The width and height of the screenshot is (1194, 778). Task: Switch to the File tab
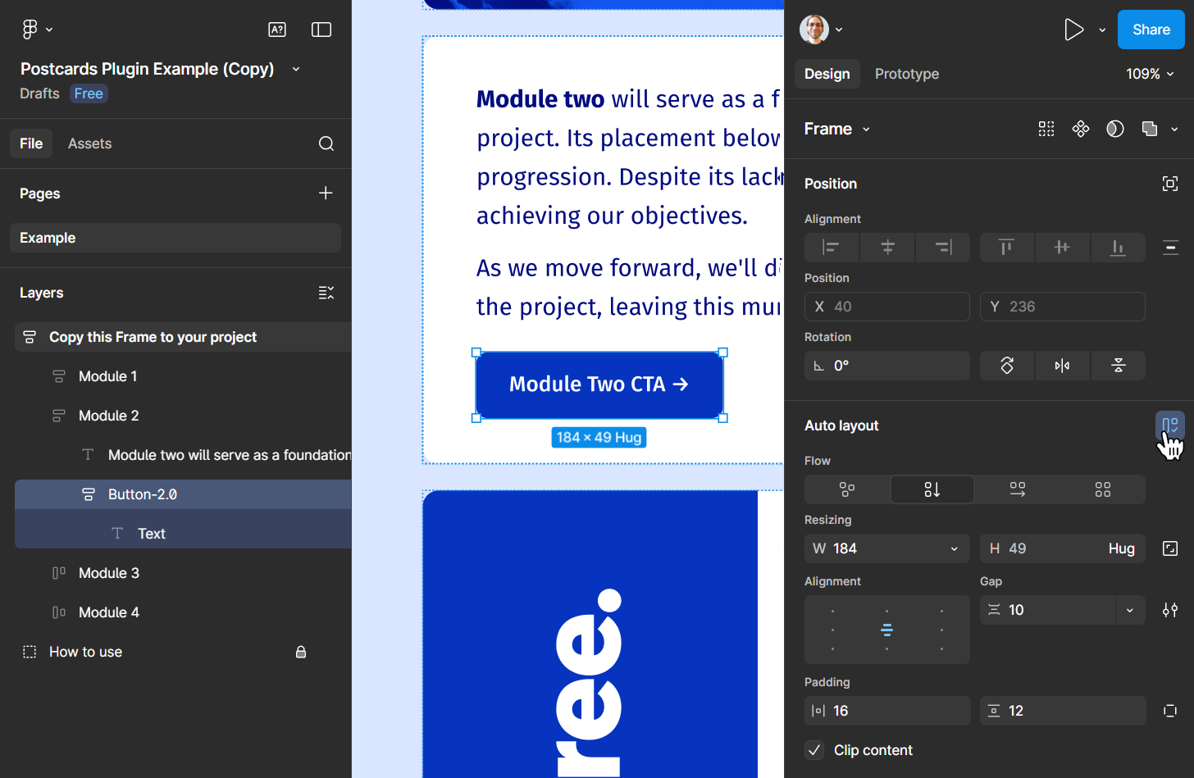[31, 143]
